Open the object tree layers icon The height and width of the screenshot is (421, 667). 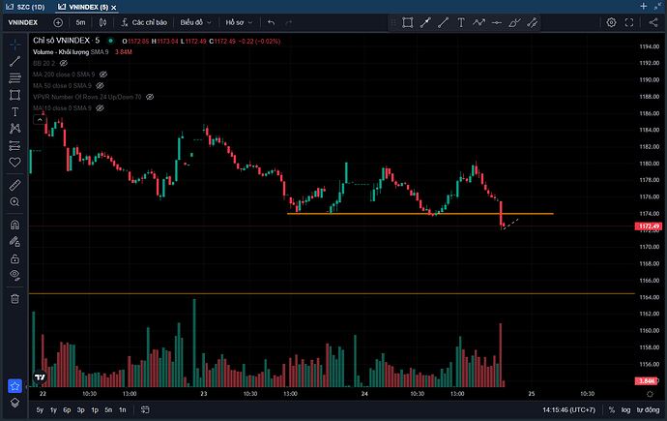[x=14, y=403]
